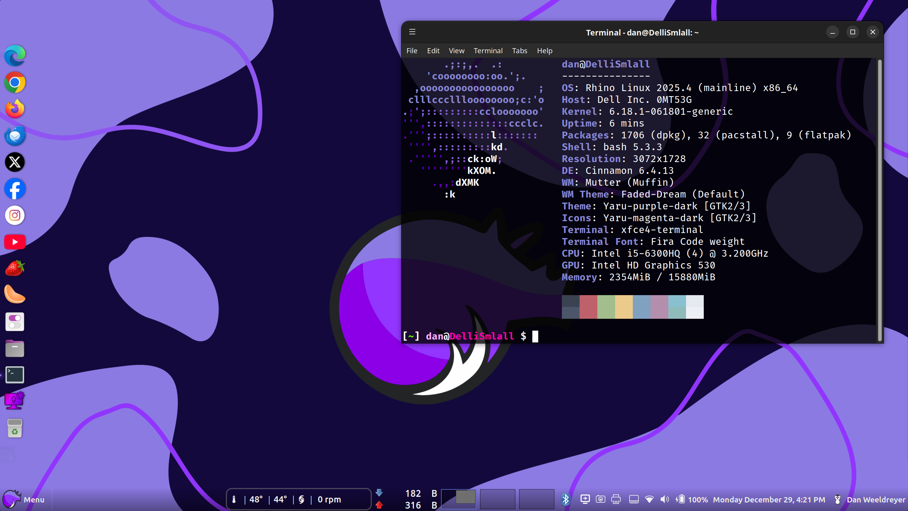908x511 pixels.
Task: Switch to the third workspace
Action: (536, 499)
